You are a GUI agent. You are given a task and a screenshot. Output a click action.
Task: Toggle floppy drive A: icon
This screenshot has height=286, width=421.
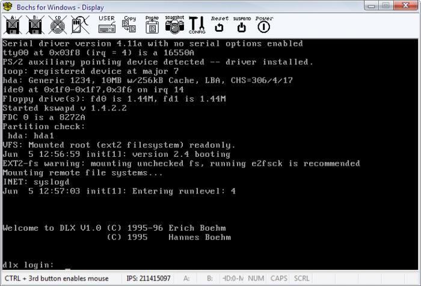[x=13, y=25]
